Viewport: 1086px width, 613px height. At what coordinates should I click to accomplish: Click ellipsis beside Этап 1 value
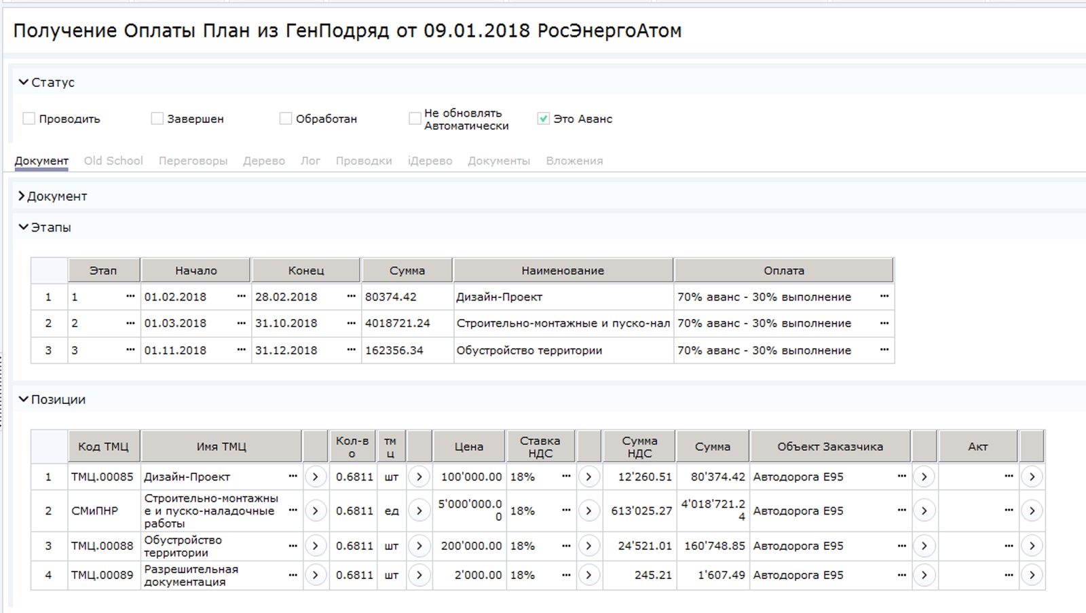click(x=130, y=296)
